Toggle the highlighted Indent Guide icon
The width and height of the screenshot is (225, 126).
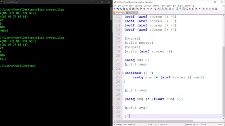click(184, 9)
